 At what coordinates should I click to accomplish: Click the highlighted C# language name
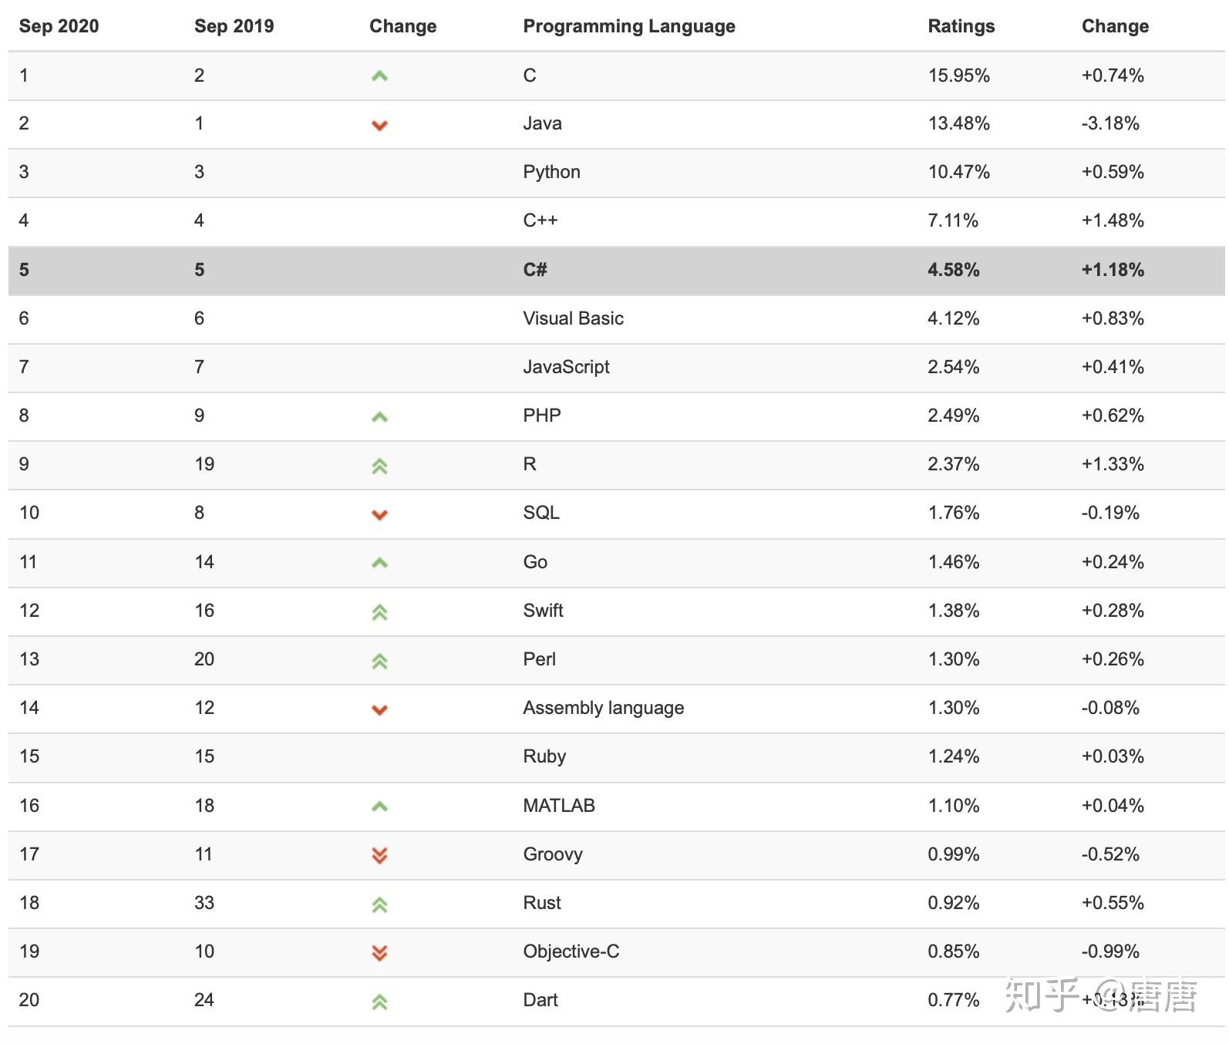pyautogui.click(x=534, y=270)
